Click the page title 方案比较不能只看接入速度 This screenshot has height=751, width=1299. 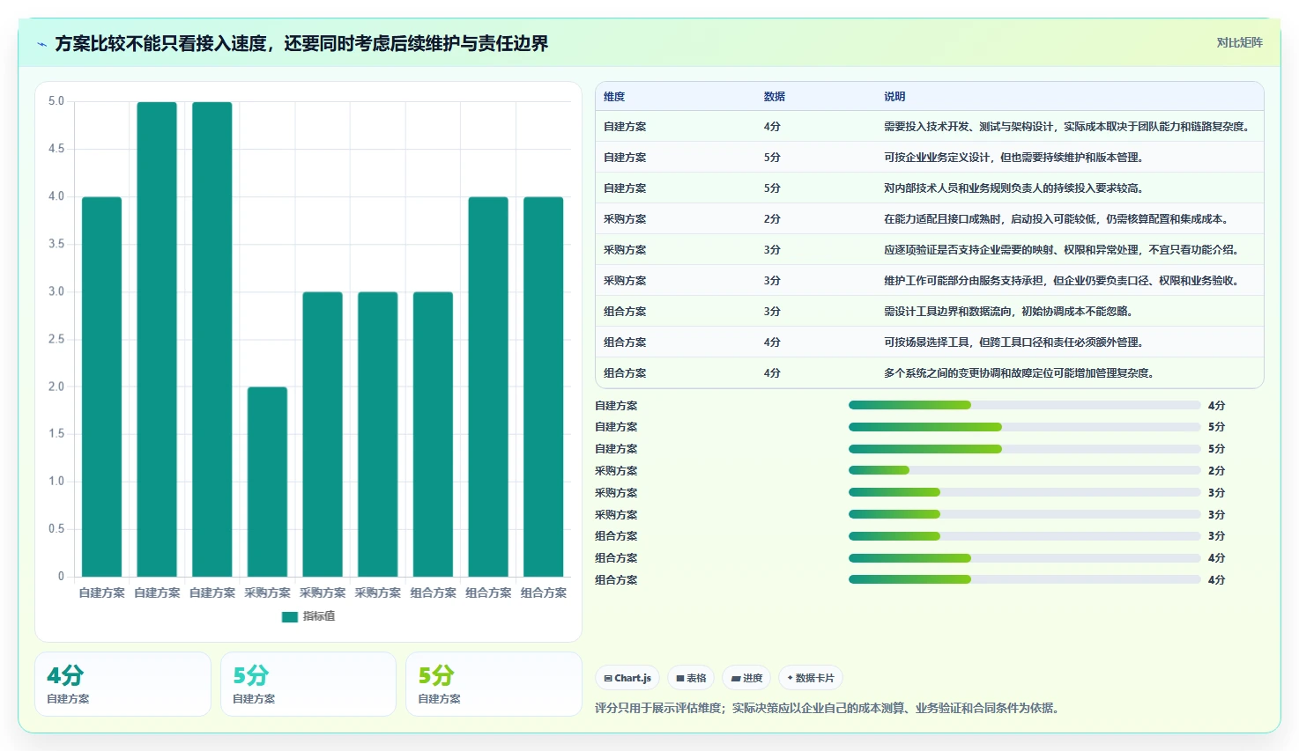click(x=301, y=43)
